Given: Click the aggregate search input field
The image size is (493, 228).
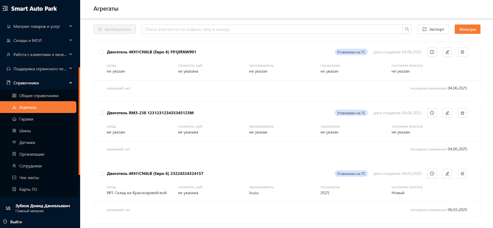Looking at the screenshot, I should coord(271,29).
